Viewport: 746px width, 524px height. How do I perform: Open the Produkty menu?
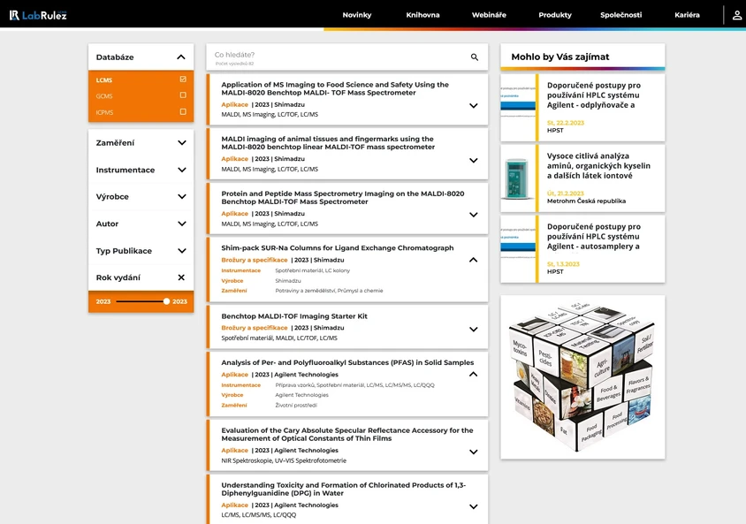(555, 15)
